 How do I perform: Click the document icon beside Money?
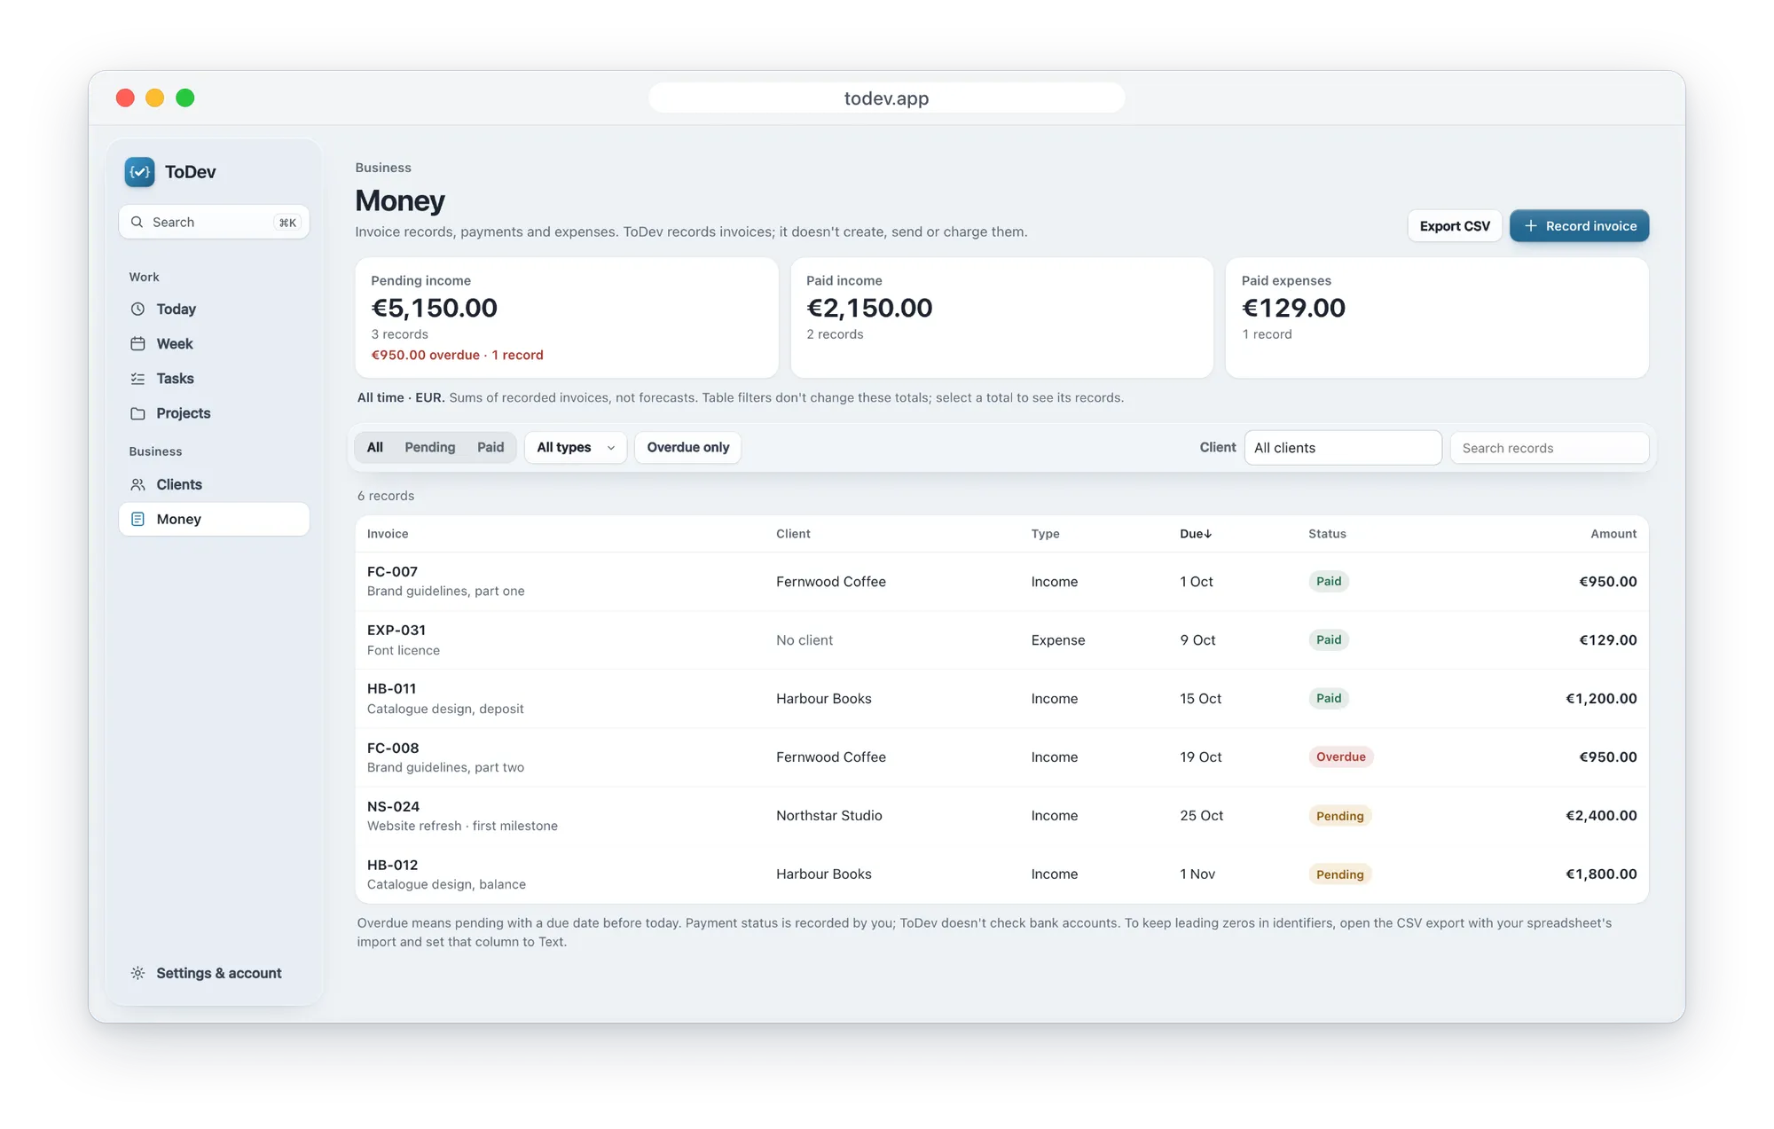(x=137, y=519)
